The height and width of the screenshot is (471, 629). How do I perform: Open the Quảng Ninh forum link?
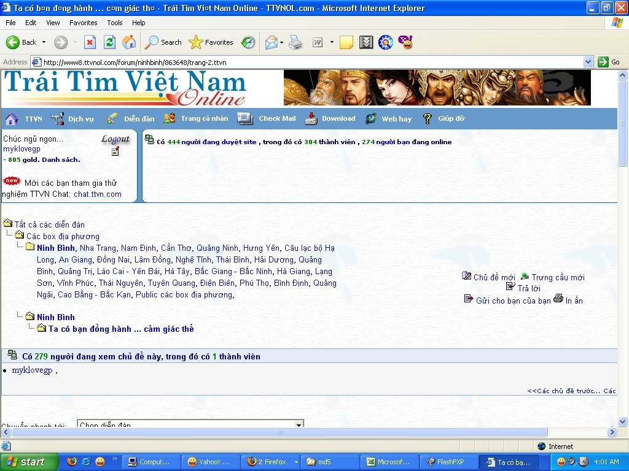[217, 248]
